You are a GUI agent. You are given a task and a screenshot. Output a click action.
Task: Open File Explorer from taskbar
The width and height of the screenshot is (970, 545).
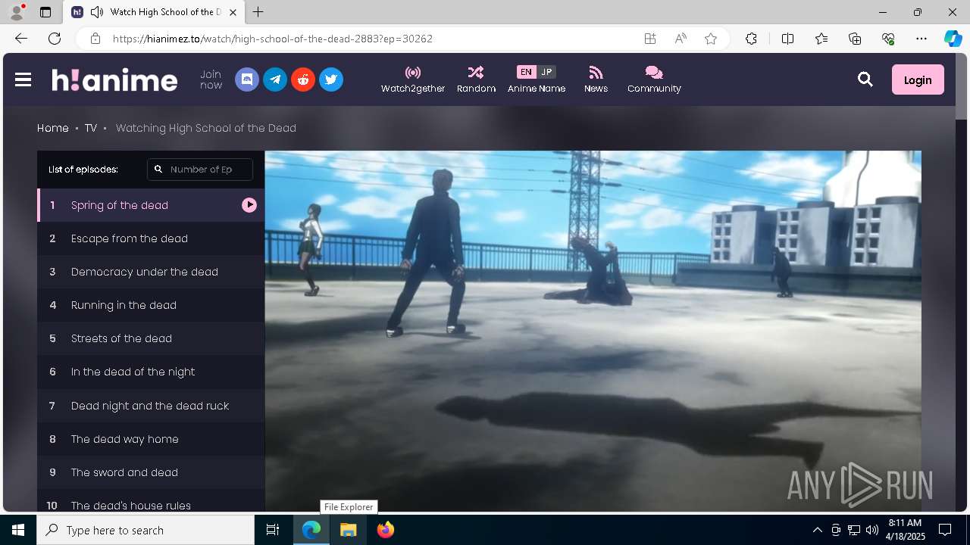point(349,530)
